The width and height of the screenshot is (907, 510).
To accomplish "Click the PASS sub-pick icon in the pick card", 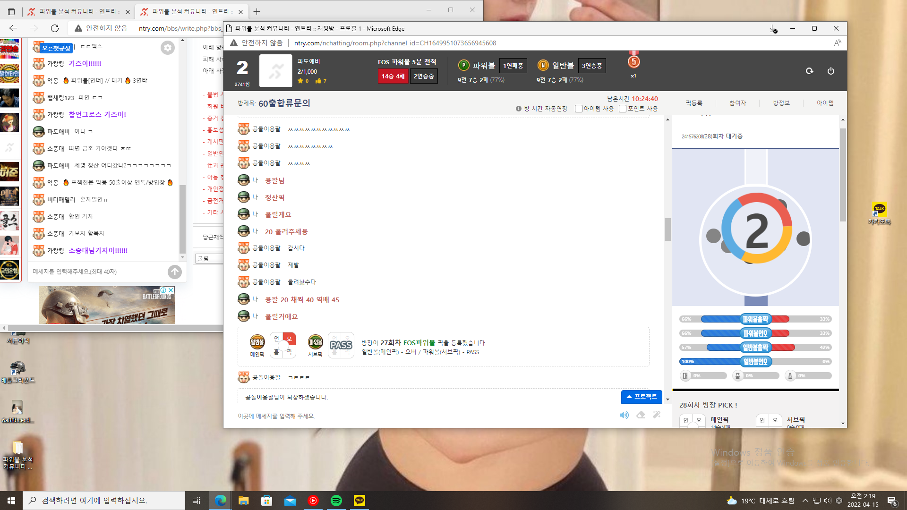I will click(x=341, y=346).
